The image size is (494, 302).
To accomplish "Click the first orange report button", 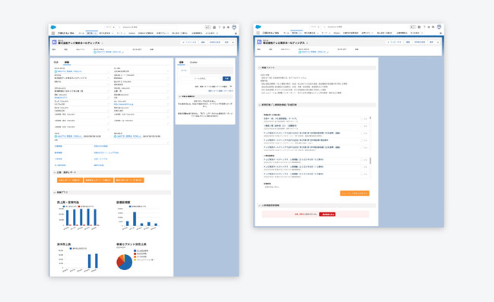I will pos(70,181).
